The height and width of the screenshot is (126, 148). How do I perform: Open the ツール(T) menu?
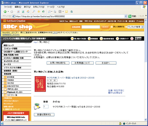(51, 7)
